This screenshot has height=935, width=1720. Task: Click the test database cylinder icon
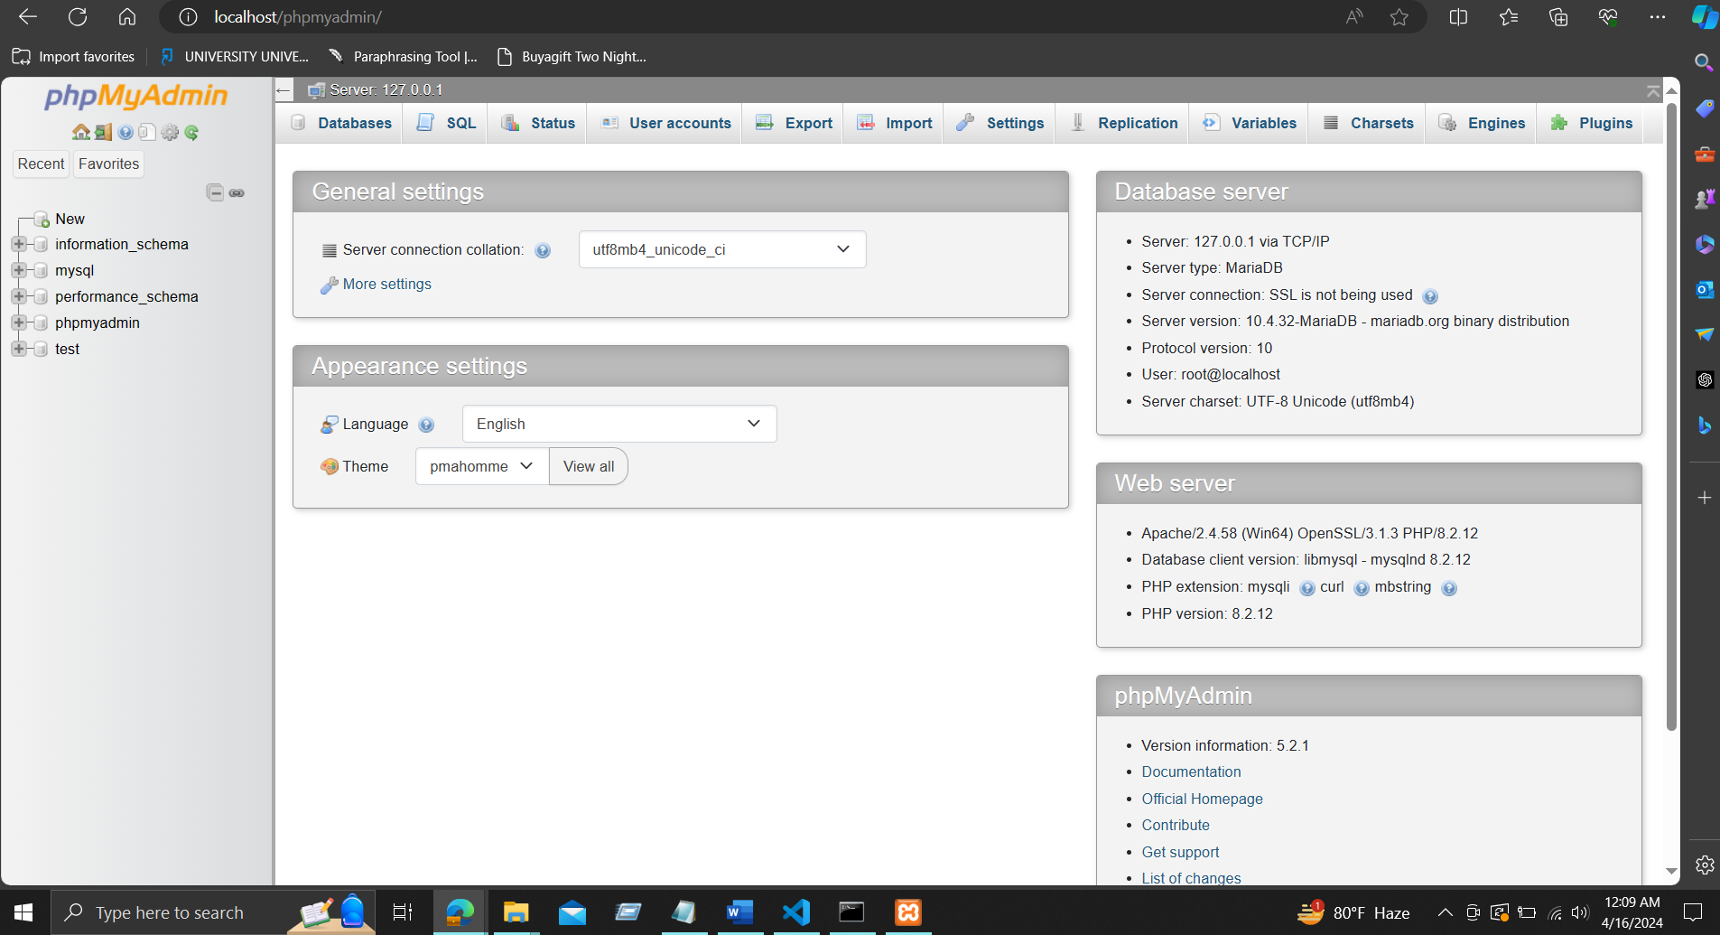[41, 349]
